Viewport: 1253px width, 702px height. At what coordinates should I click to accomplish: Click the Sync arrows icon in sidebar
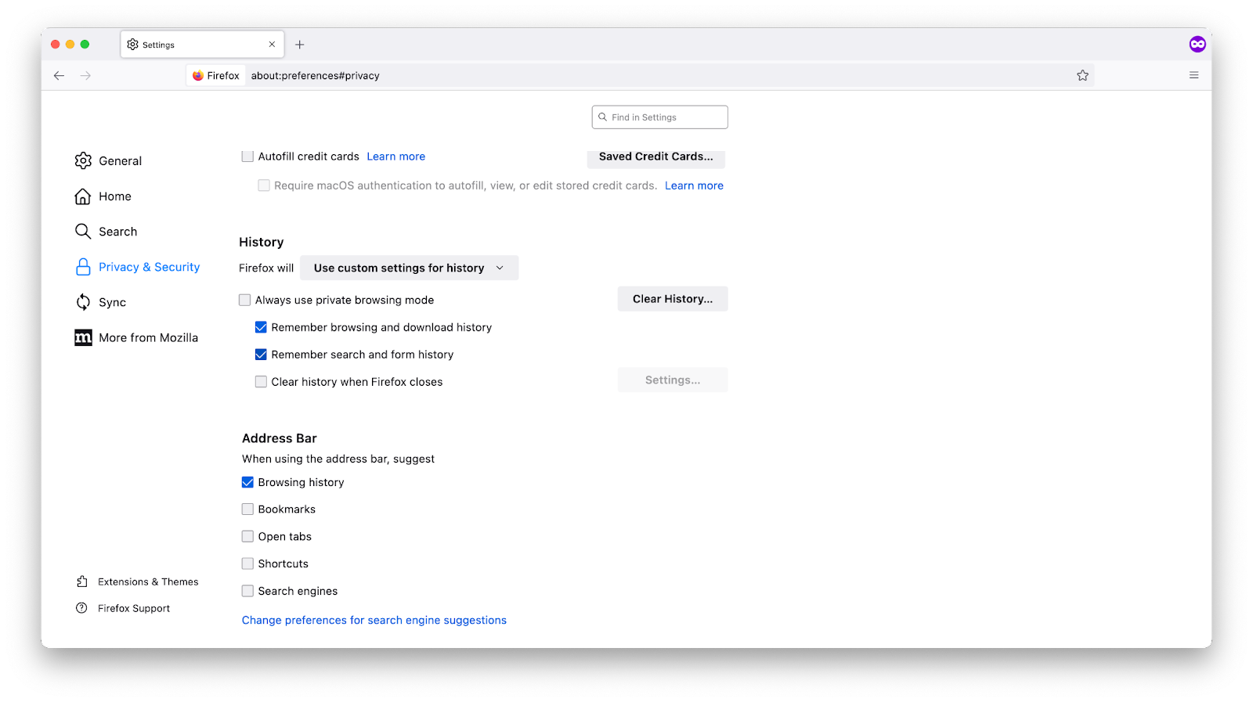pyautogui.click(x=83, y=302)
